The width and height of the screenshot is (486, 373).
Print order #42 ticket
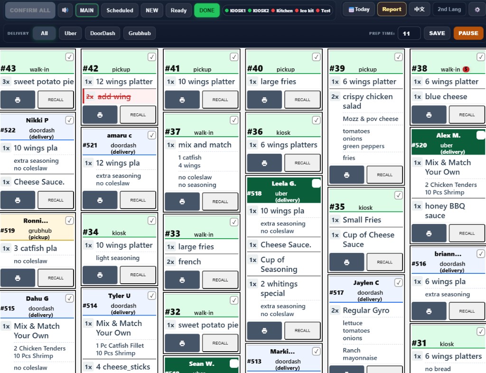[100, 115]
